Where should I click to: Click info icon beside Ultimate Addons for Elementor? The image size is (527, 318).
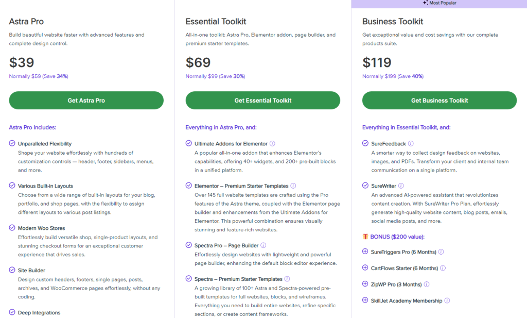click(273, 144)
